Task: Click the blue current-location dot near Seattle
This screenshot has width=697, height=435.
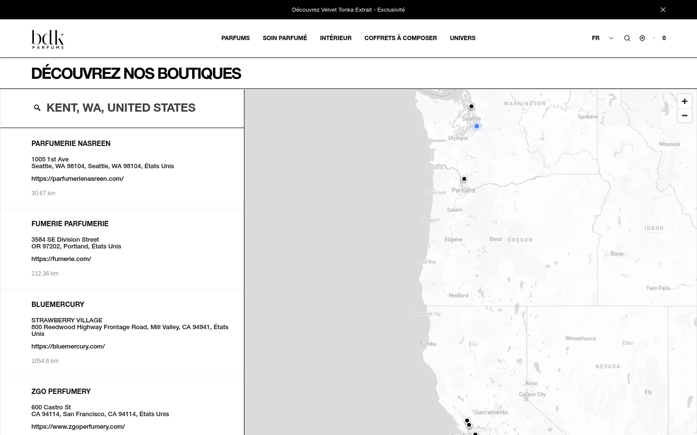Action: [477, 126]
